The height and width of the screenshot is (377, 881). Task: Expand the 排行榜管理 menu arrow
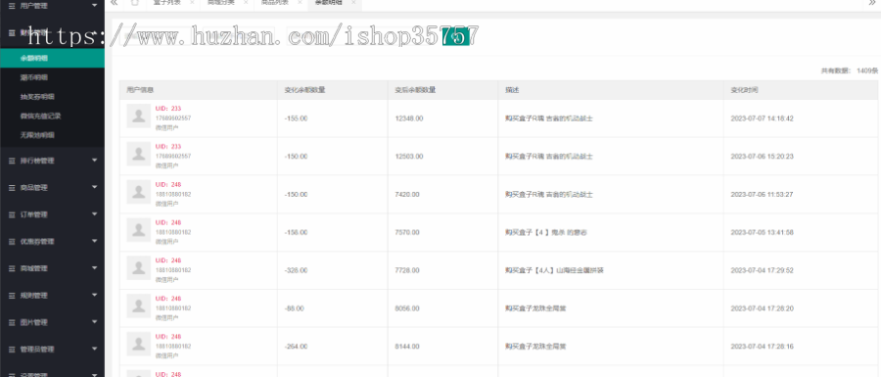click(94, 161)
